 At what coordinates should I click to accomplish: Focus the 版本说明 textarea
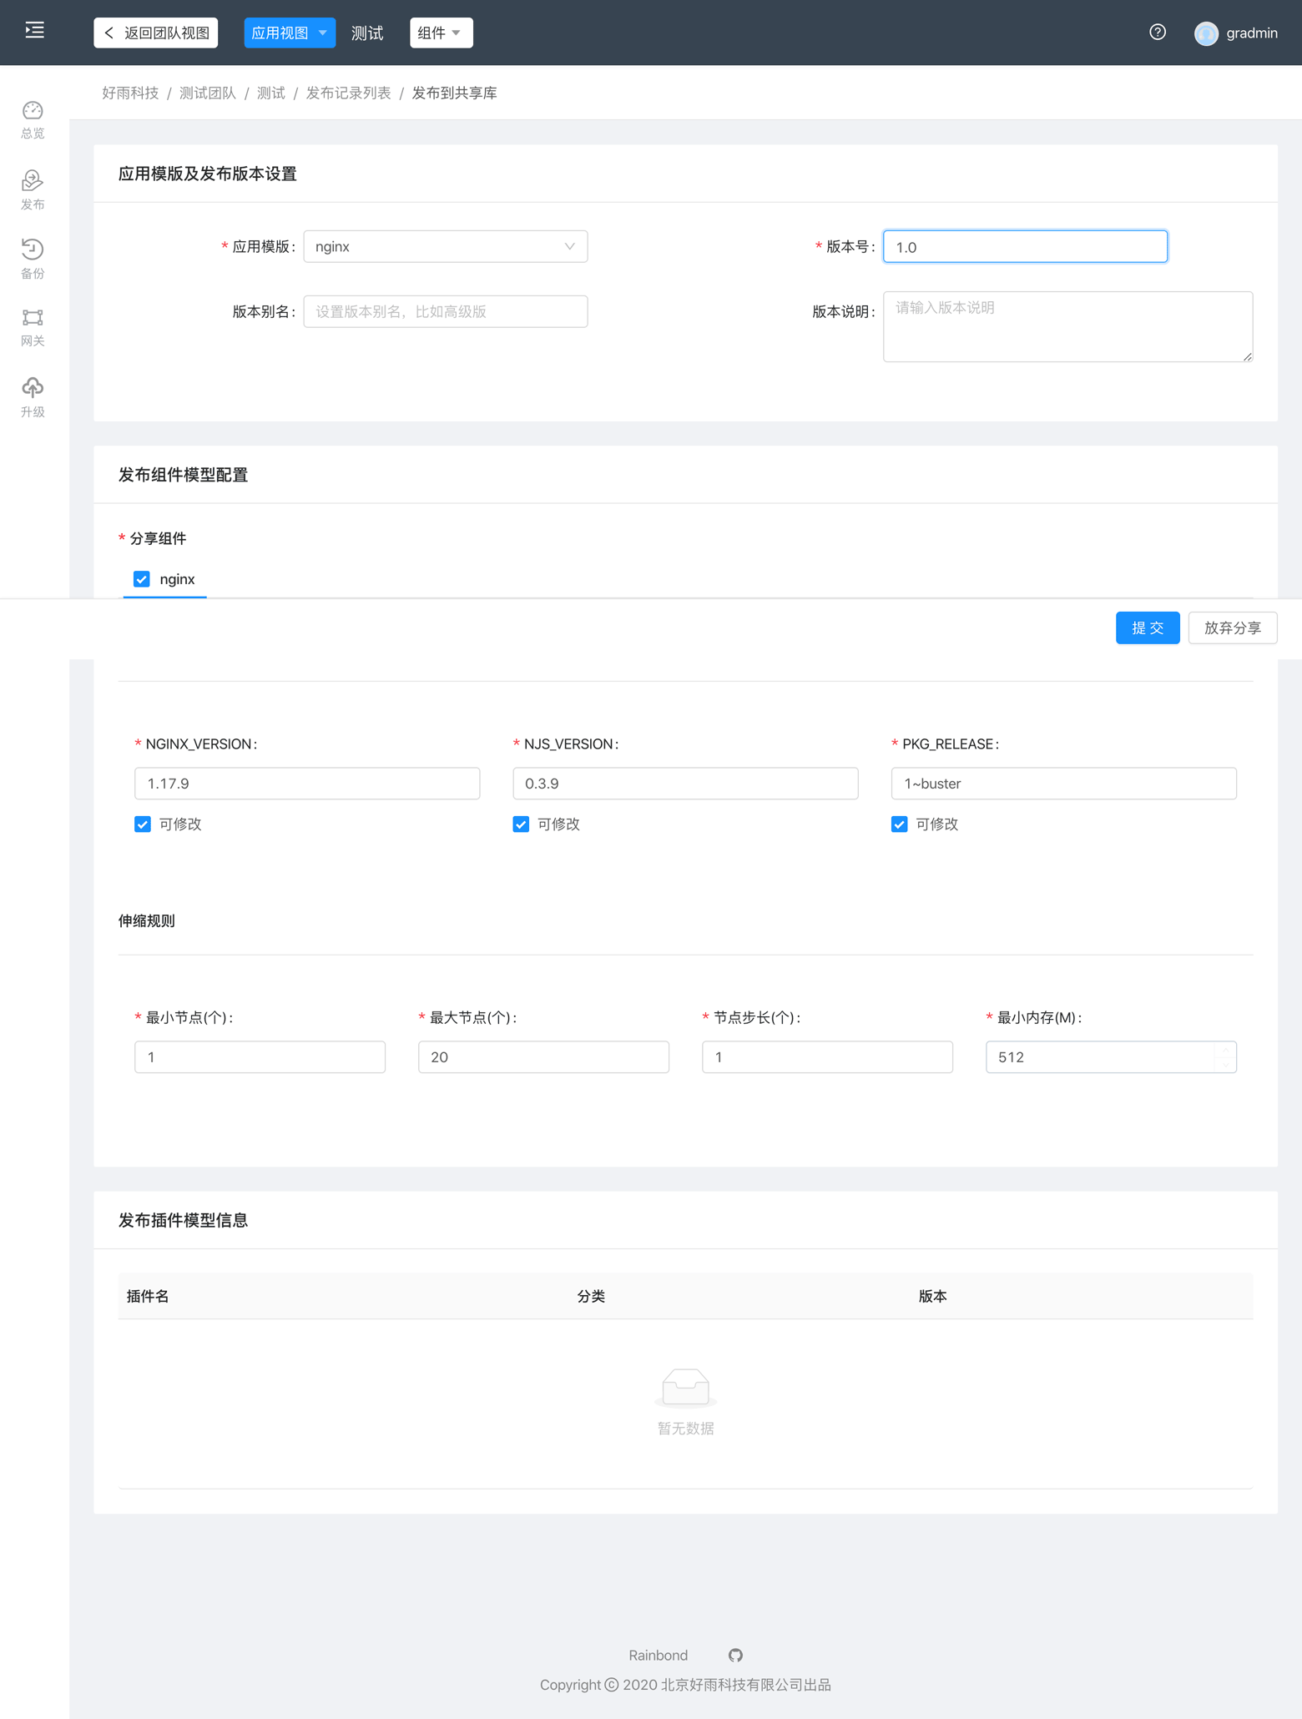1067,326
